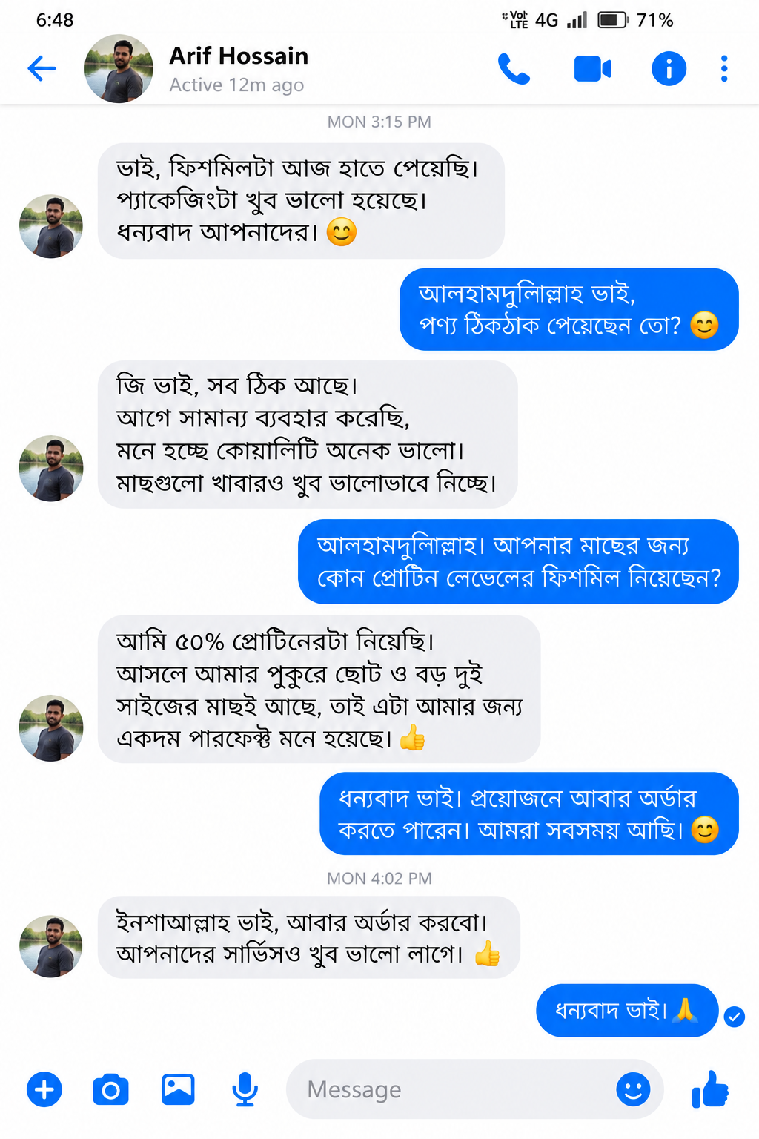759x1139 pixels.
Task: Tap the first received message about fishmeal packaging
Action: (x=301, y=201)
